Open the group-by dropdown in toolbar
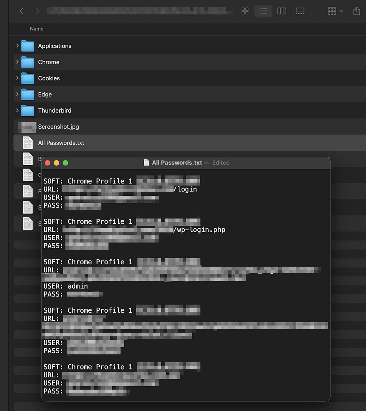366x411 pixels. 335,11
